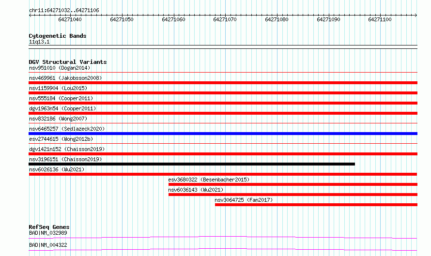
Task: Click ruler position 64271070
Action: click(225, 19)
